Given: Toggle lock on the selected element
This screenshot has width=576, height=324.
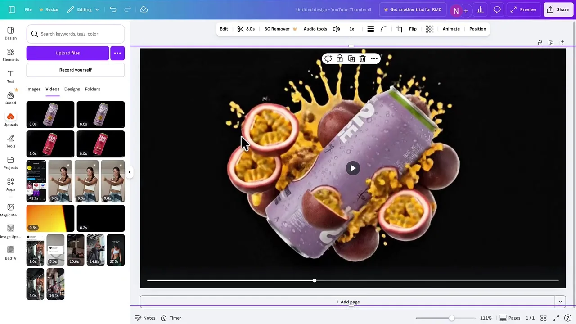Looking at the screenshot, I should coord(340,59).
